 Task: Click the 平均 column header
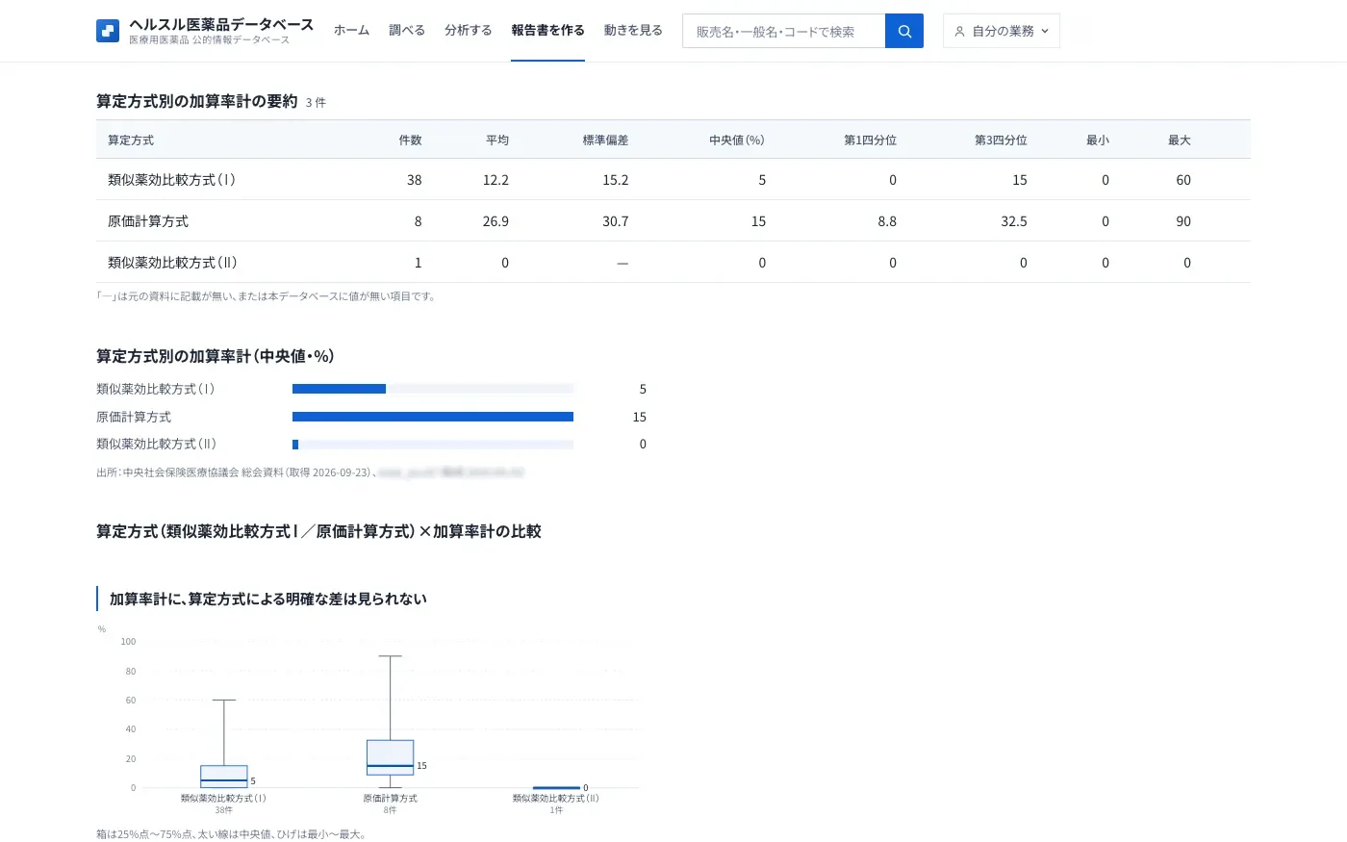497,140
